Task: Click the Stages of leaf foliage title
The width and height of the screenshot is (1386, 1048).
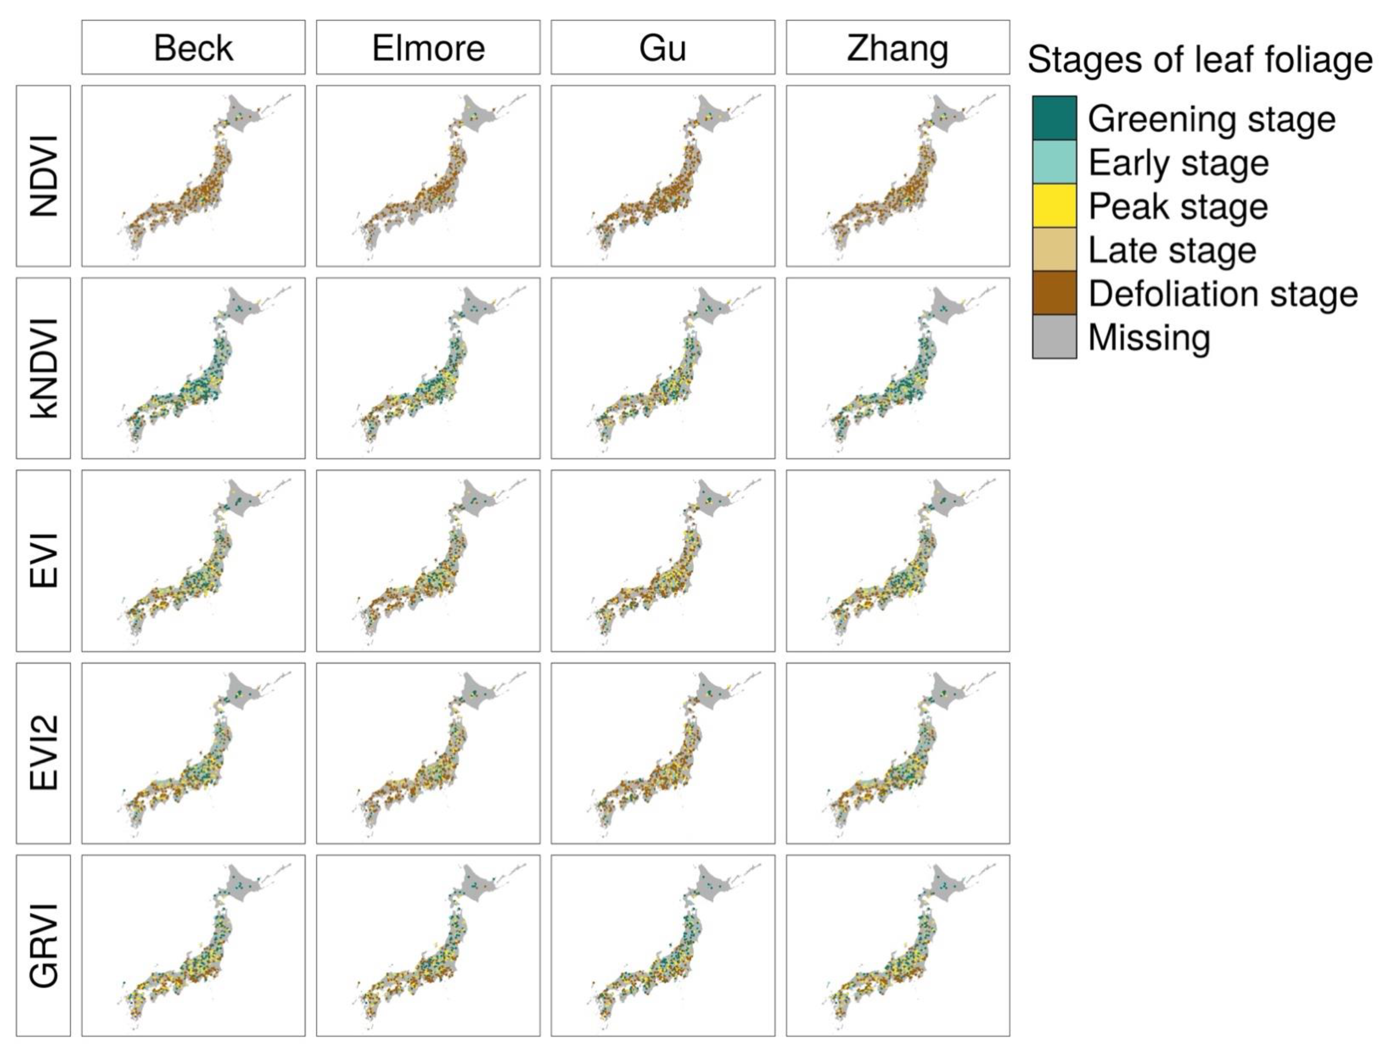Action: [1199, 60]
